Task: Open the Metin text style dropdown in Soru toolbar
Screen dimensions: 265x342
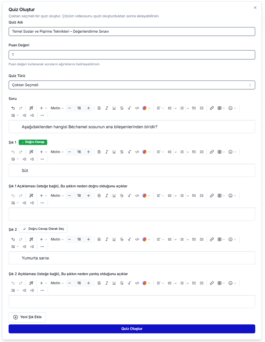Action: click(57, 108)
